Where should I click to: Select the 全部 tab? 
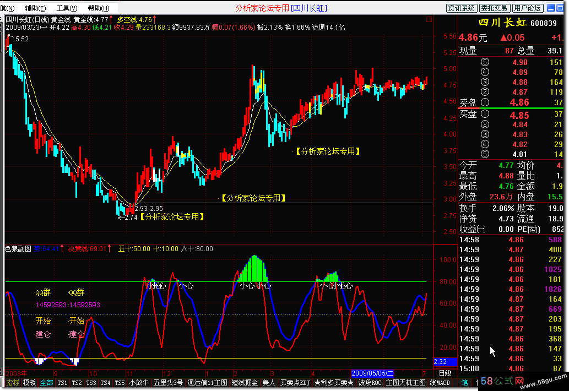point(46,383)
